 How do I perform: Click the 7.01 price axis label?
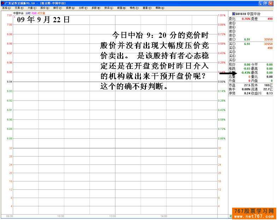tap(10, 16)
